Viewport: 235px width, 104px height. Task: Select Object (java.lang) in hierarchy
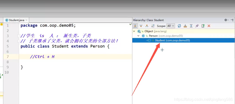184,31
